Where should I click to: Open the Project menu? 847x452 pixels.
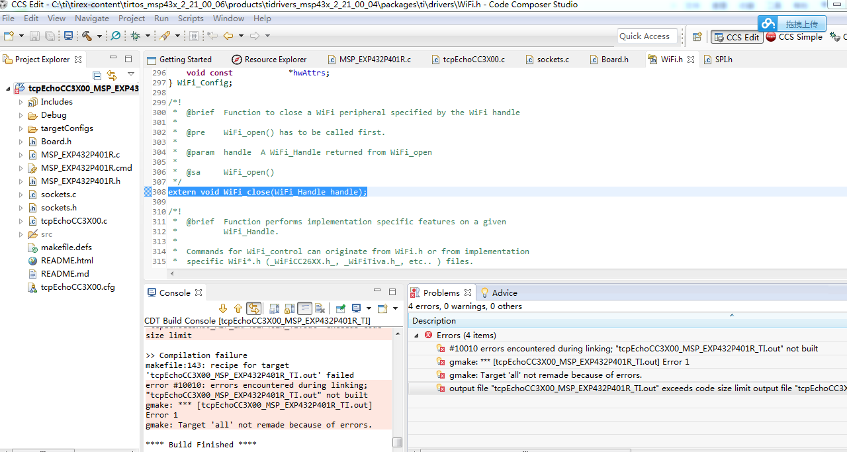[132, 19]
